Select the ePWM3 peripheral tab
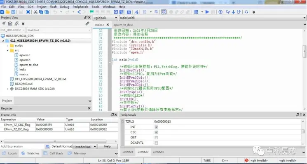307x164 pixels. (158, 152)
